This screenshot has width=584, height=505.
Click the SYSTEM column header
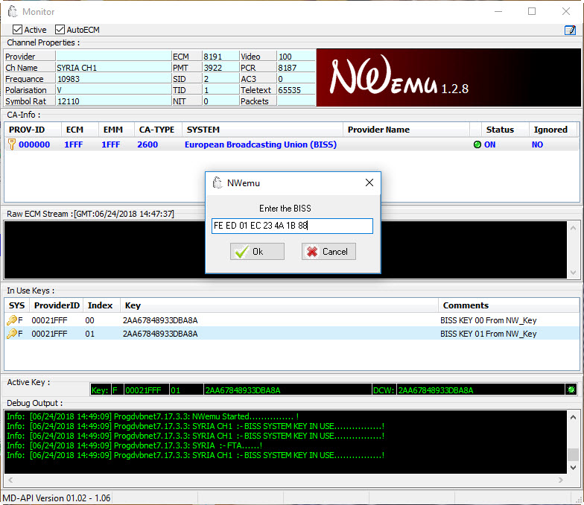pyautogui.click(x=262, y=130)
